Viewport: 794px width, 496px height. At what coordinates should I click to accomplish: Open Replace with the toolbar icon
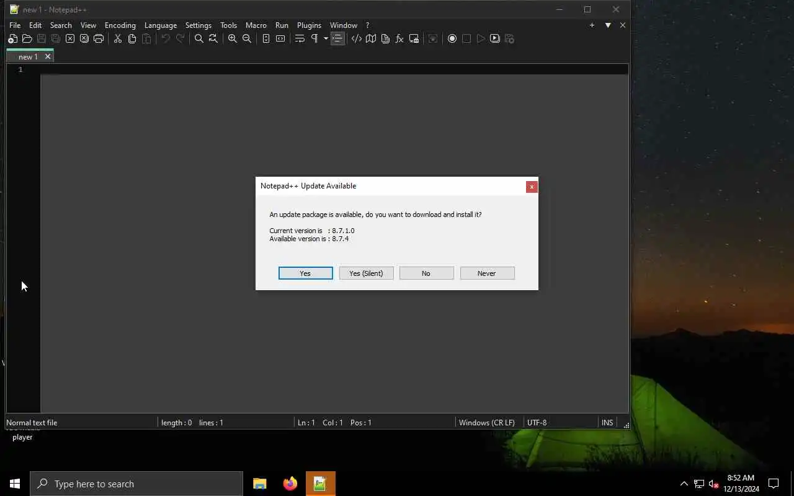(213, 38)
